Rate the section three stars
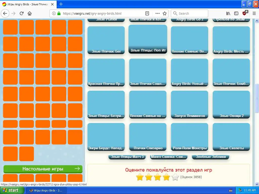 (x=157, y=177)
